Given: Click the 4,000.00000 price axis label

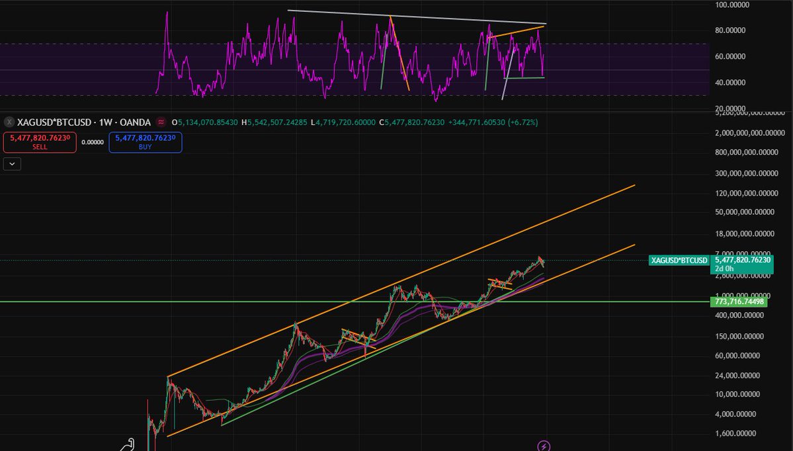Looking at the screenshot, I should click(735, 414).
